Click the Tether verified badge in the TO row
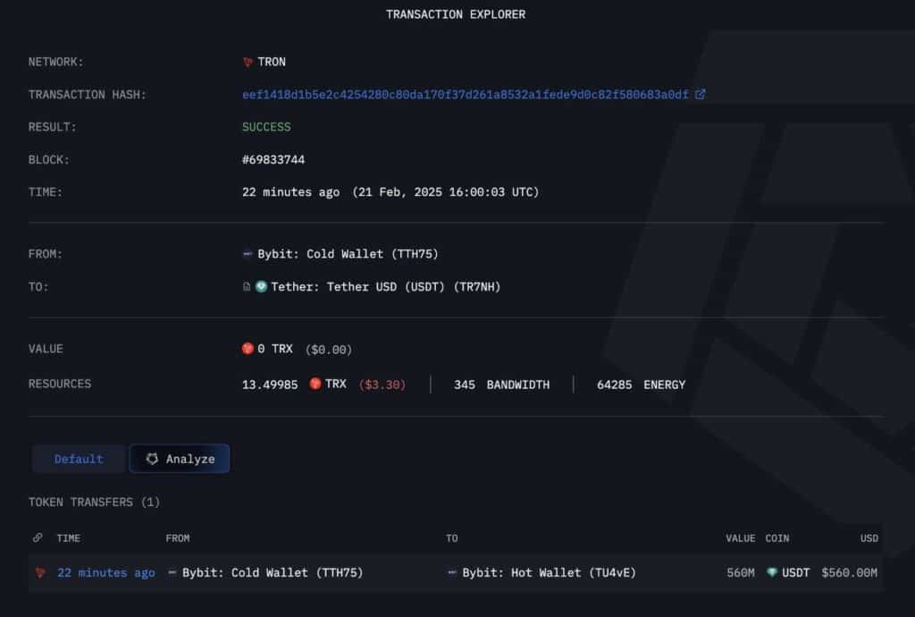Viewport: 915px width, 617px height. coord(261,286)
